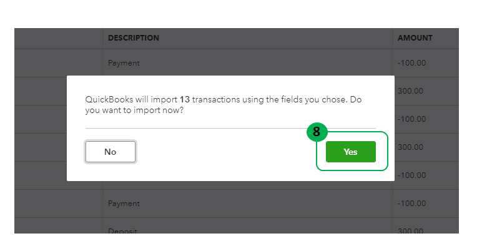
Task: Select the AMOUNT column header
Action: tap(415, 38)
